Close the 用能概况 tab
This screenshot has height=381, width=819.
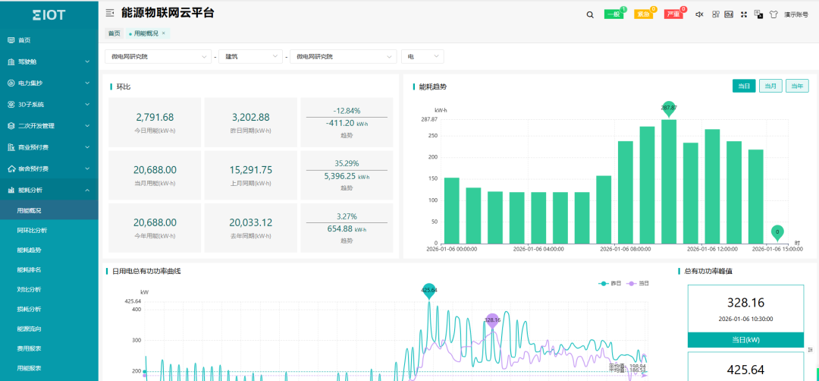163,33
